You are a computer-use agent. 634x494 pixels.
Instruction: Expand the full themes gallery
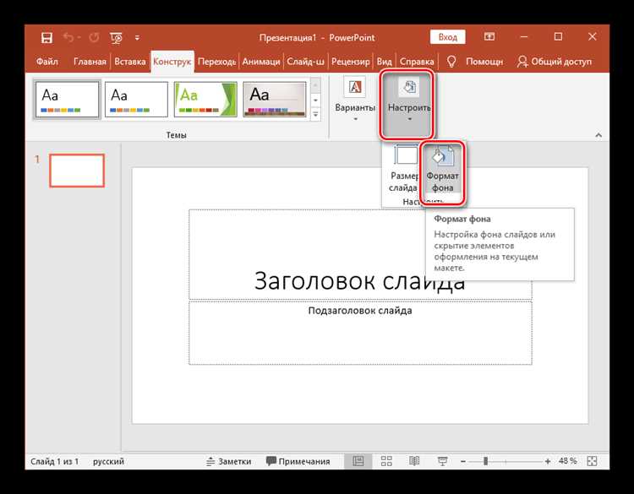coord(315,114)
